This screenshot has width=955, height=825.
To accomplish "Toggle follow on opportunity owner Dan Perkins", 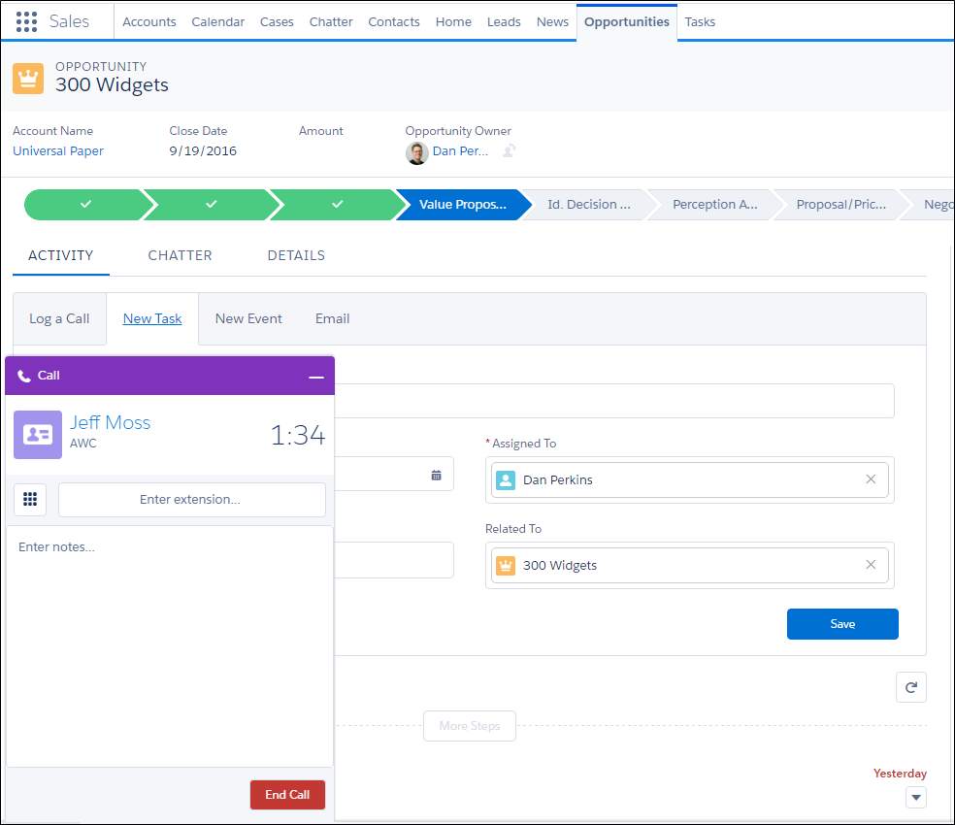I will [509, 152].
